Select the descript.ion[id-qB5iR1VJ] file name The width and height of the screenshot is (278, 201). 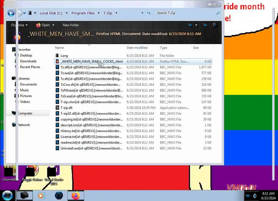pyautogui.click(x=92, y=125)
